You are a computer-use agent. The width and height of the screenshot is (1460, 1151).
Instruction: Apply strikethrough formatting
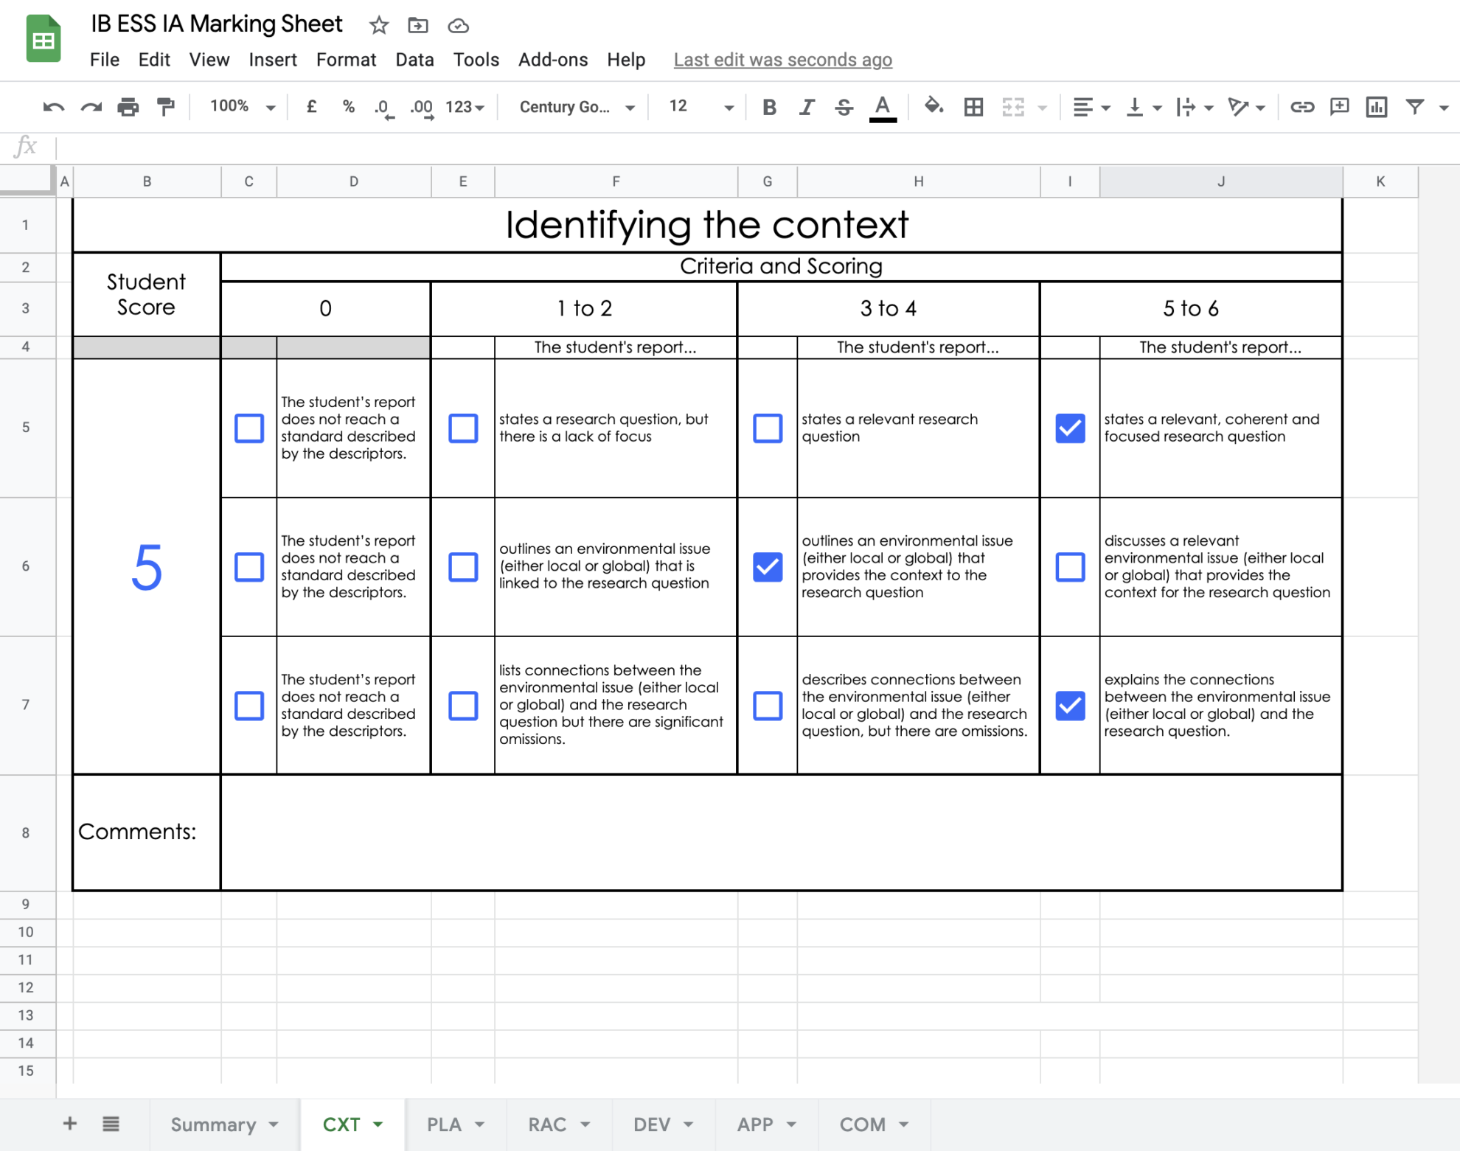(x=843, y=106)
